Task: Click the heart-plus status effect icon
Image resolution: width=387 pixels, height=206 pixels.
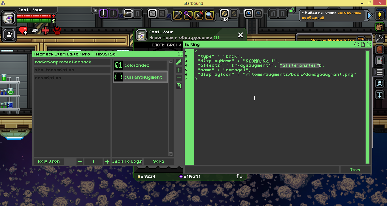Action: tap(23, 30)
